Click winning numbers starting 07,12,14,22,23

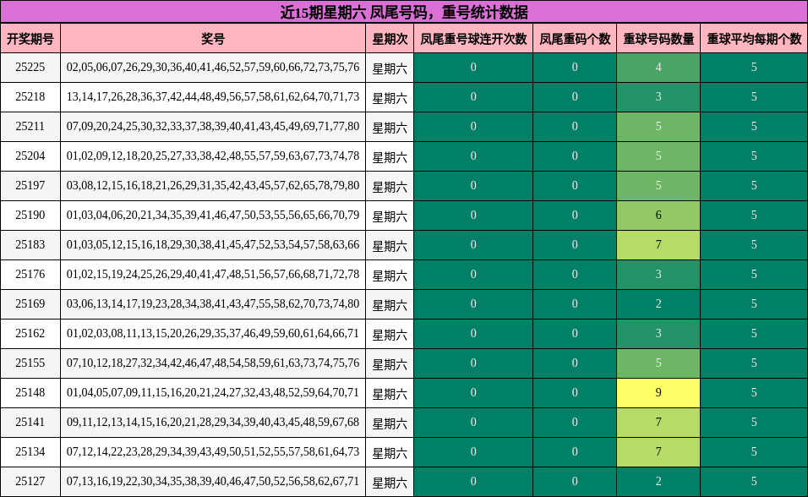pyautogui.click(x=213, y=451)
